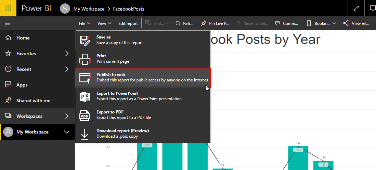
Task: Open Shared with me in sidebar
Action: pos(38,101)
